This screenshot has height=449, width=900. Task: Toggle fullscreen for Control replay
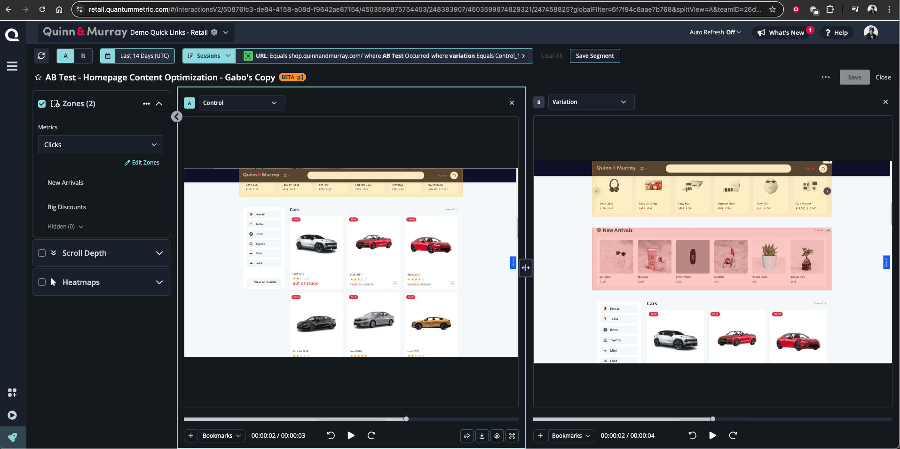coord(512,436)
